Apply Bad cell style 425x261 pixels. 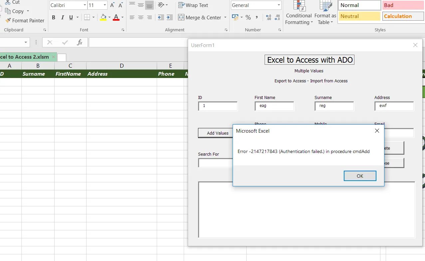(x=403, y=5)
